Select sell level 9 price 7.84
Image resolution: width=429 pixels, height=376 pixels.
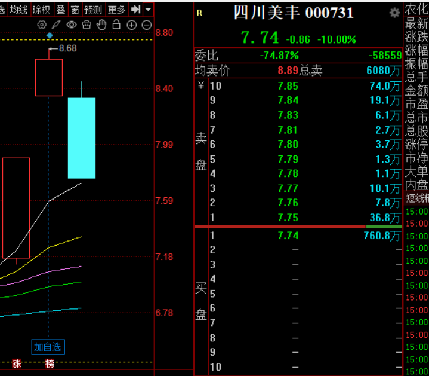288,100
